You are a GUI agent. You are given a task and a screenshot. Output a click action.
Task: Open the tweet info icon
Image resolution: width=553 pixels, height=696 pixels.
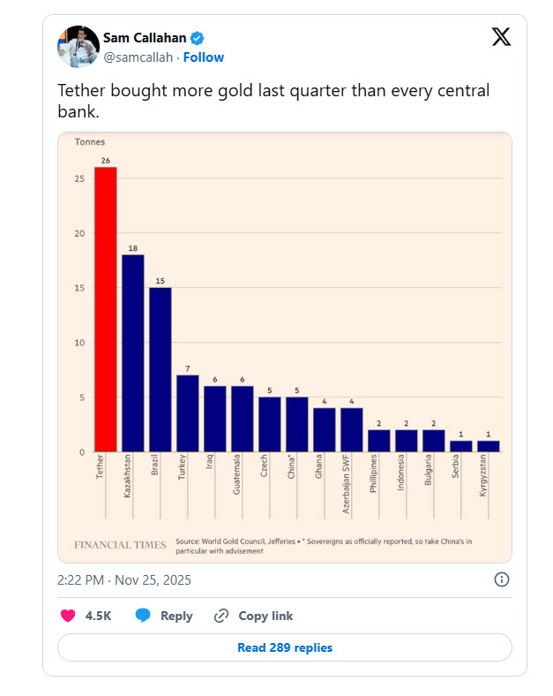click(501, 579)
